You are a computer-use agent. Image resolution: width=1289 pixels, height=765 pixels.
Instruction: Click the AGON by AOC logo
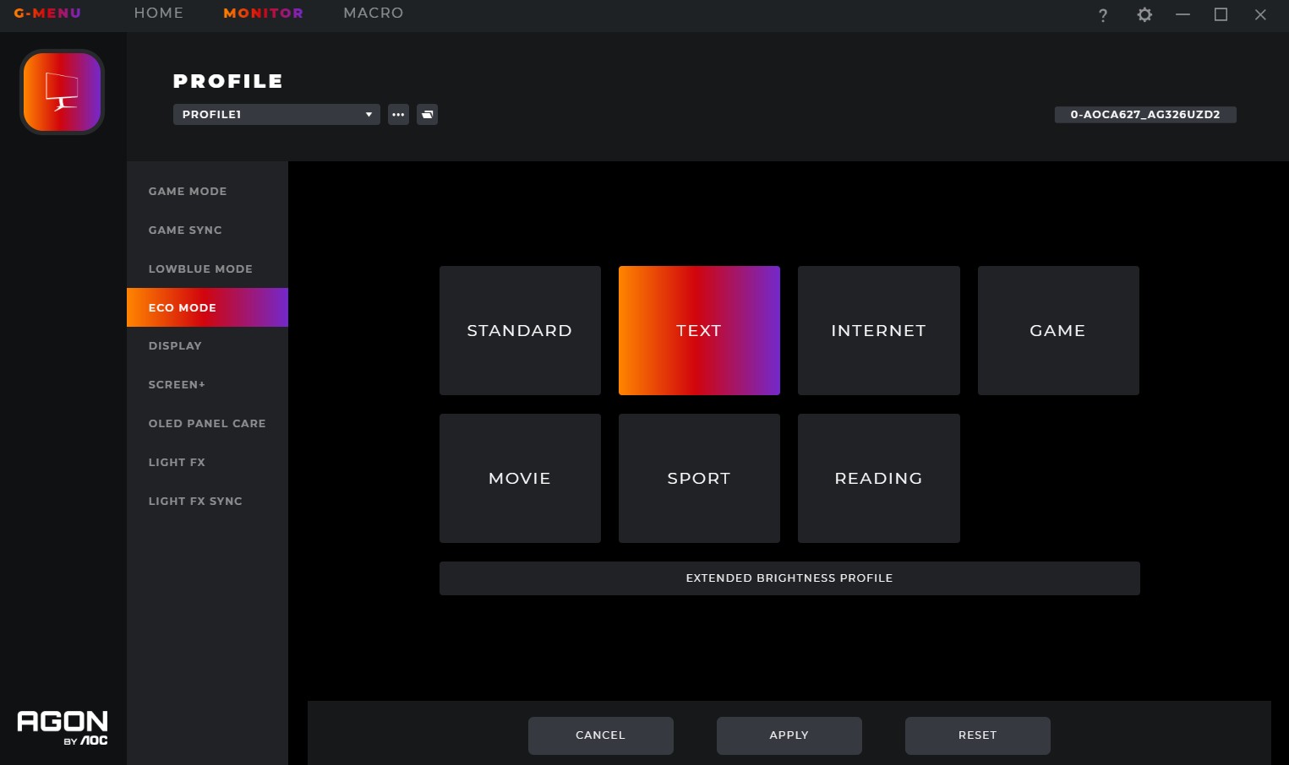coord(63,727)
